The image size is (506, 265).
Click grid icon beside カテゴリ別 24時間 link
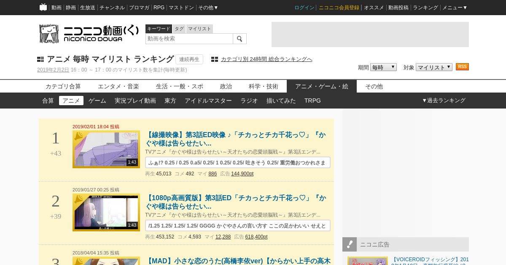point(215,60)
